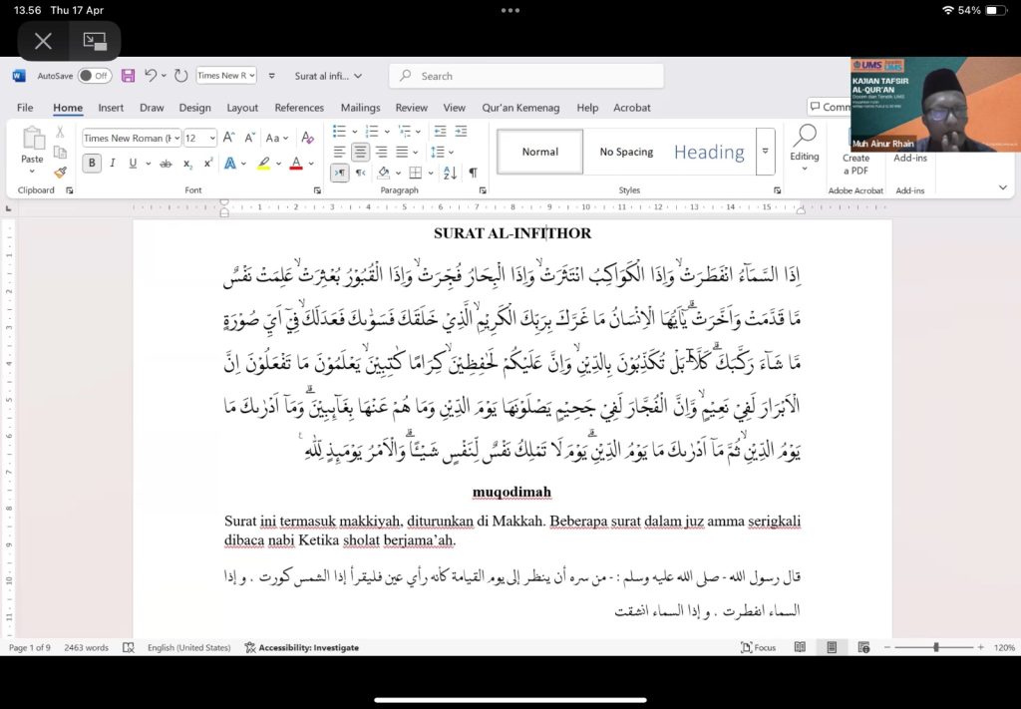Select the Format Painter tool
The width and height of the screenshot is (1021, 709).
click(x=59, y=172)
